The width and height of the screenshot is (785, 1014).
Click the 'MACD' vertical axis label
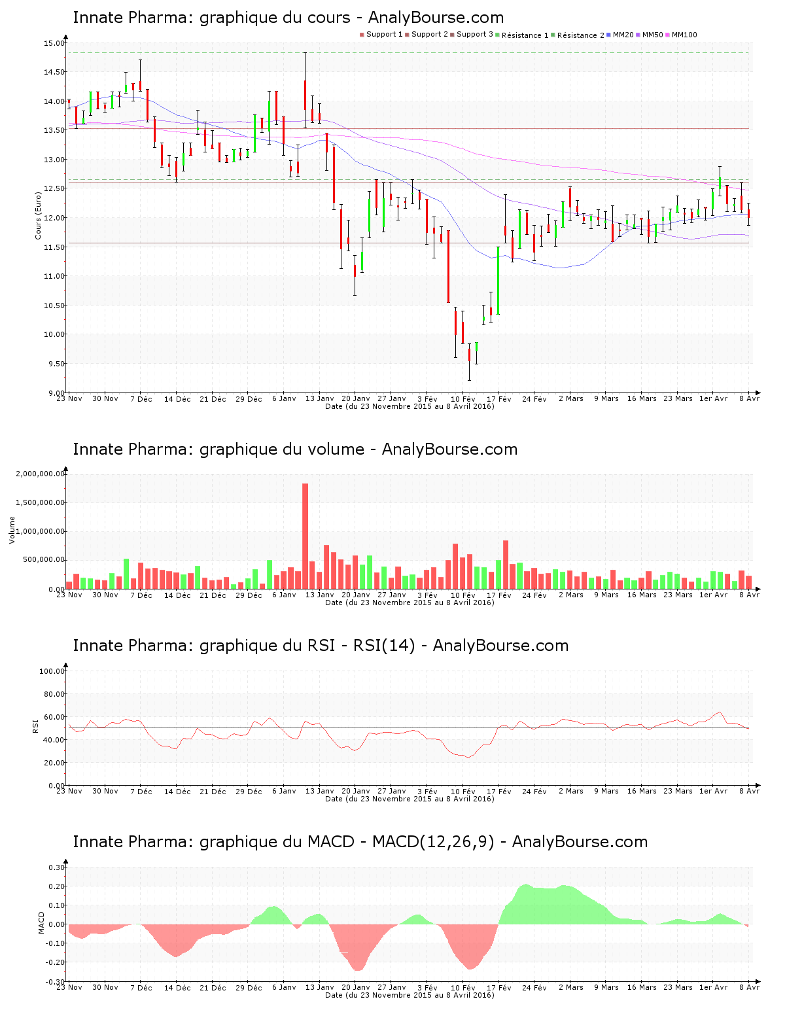tap(42, 922)
